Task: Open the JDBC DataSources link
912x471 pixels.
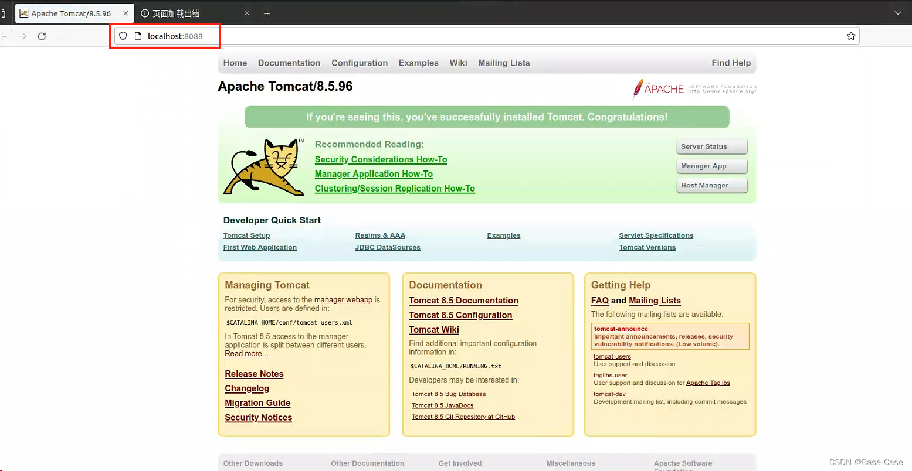Action: coord(388,247)
